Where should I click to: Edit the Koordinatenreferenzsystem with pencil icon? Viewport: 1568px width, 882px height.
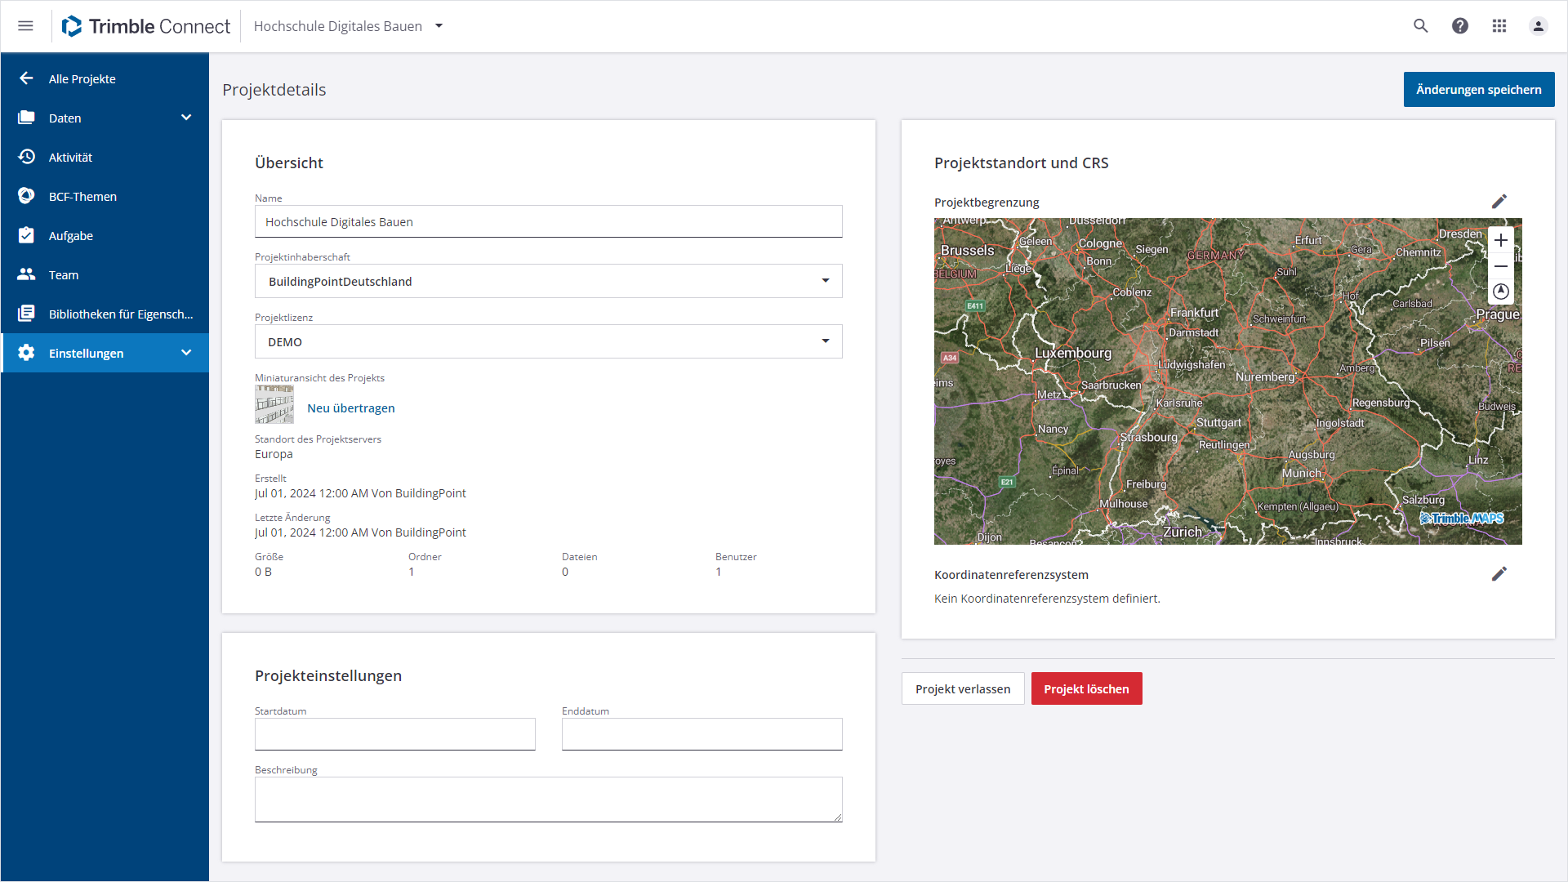1499,574
